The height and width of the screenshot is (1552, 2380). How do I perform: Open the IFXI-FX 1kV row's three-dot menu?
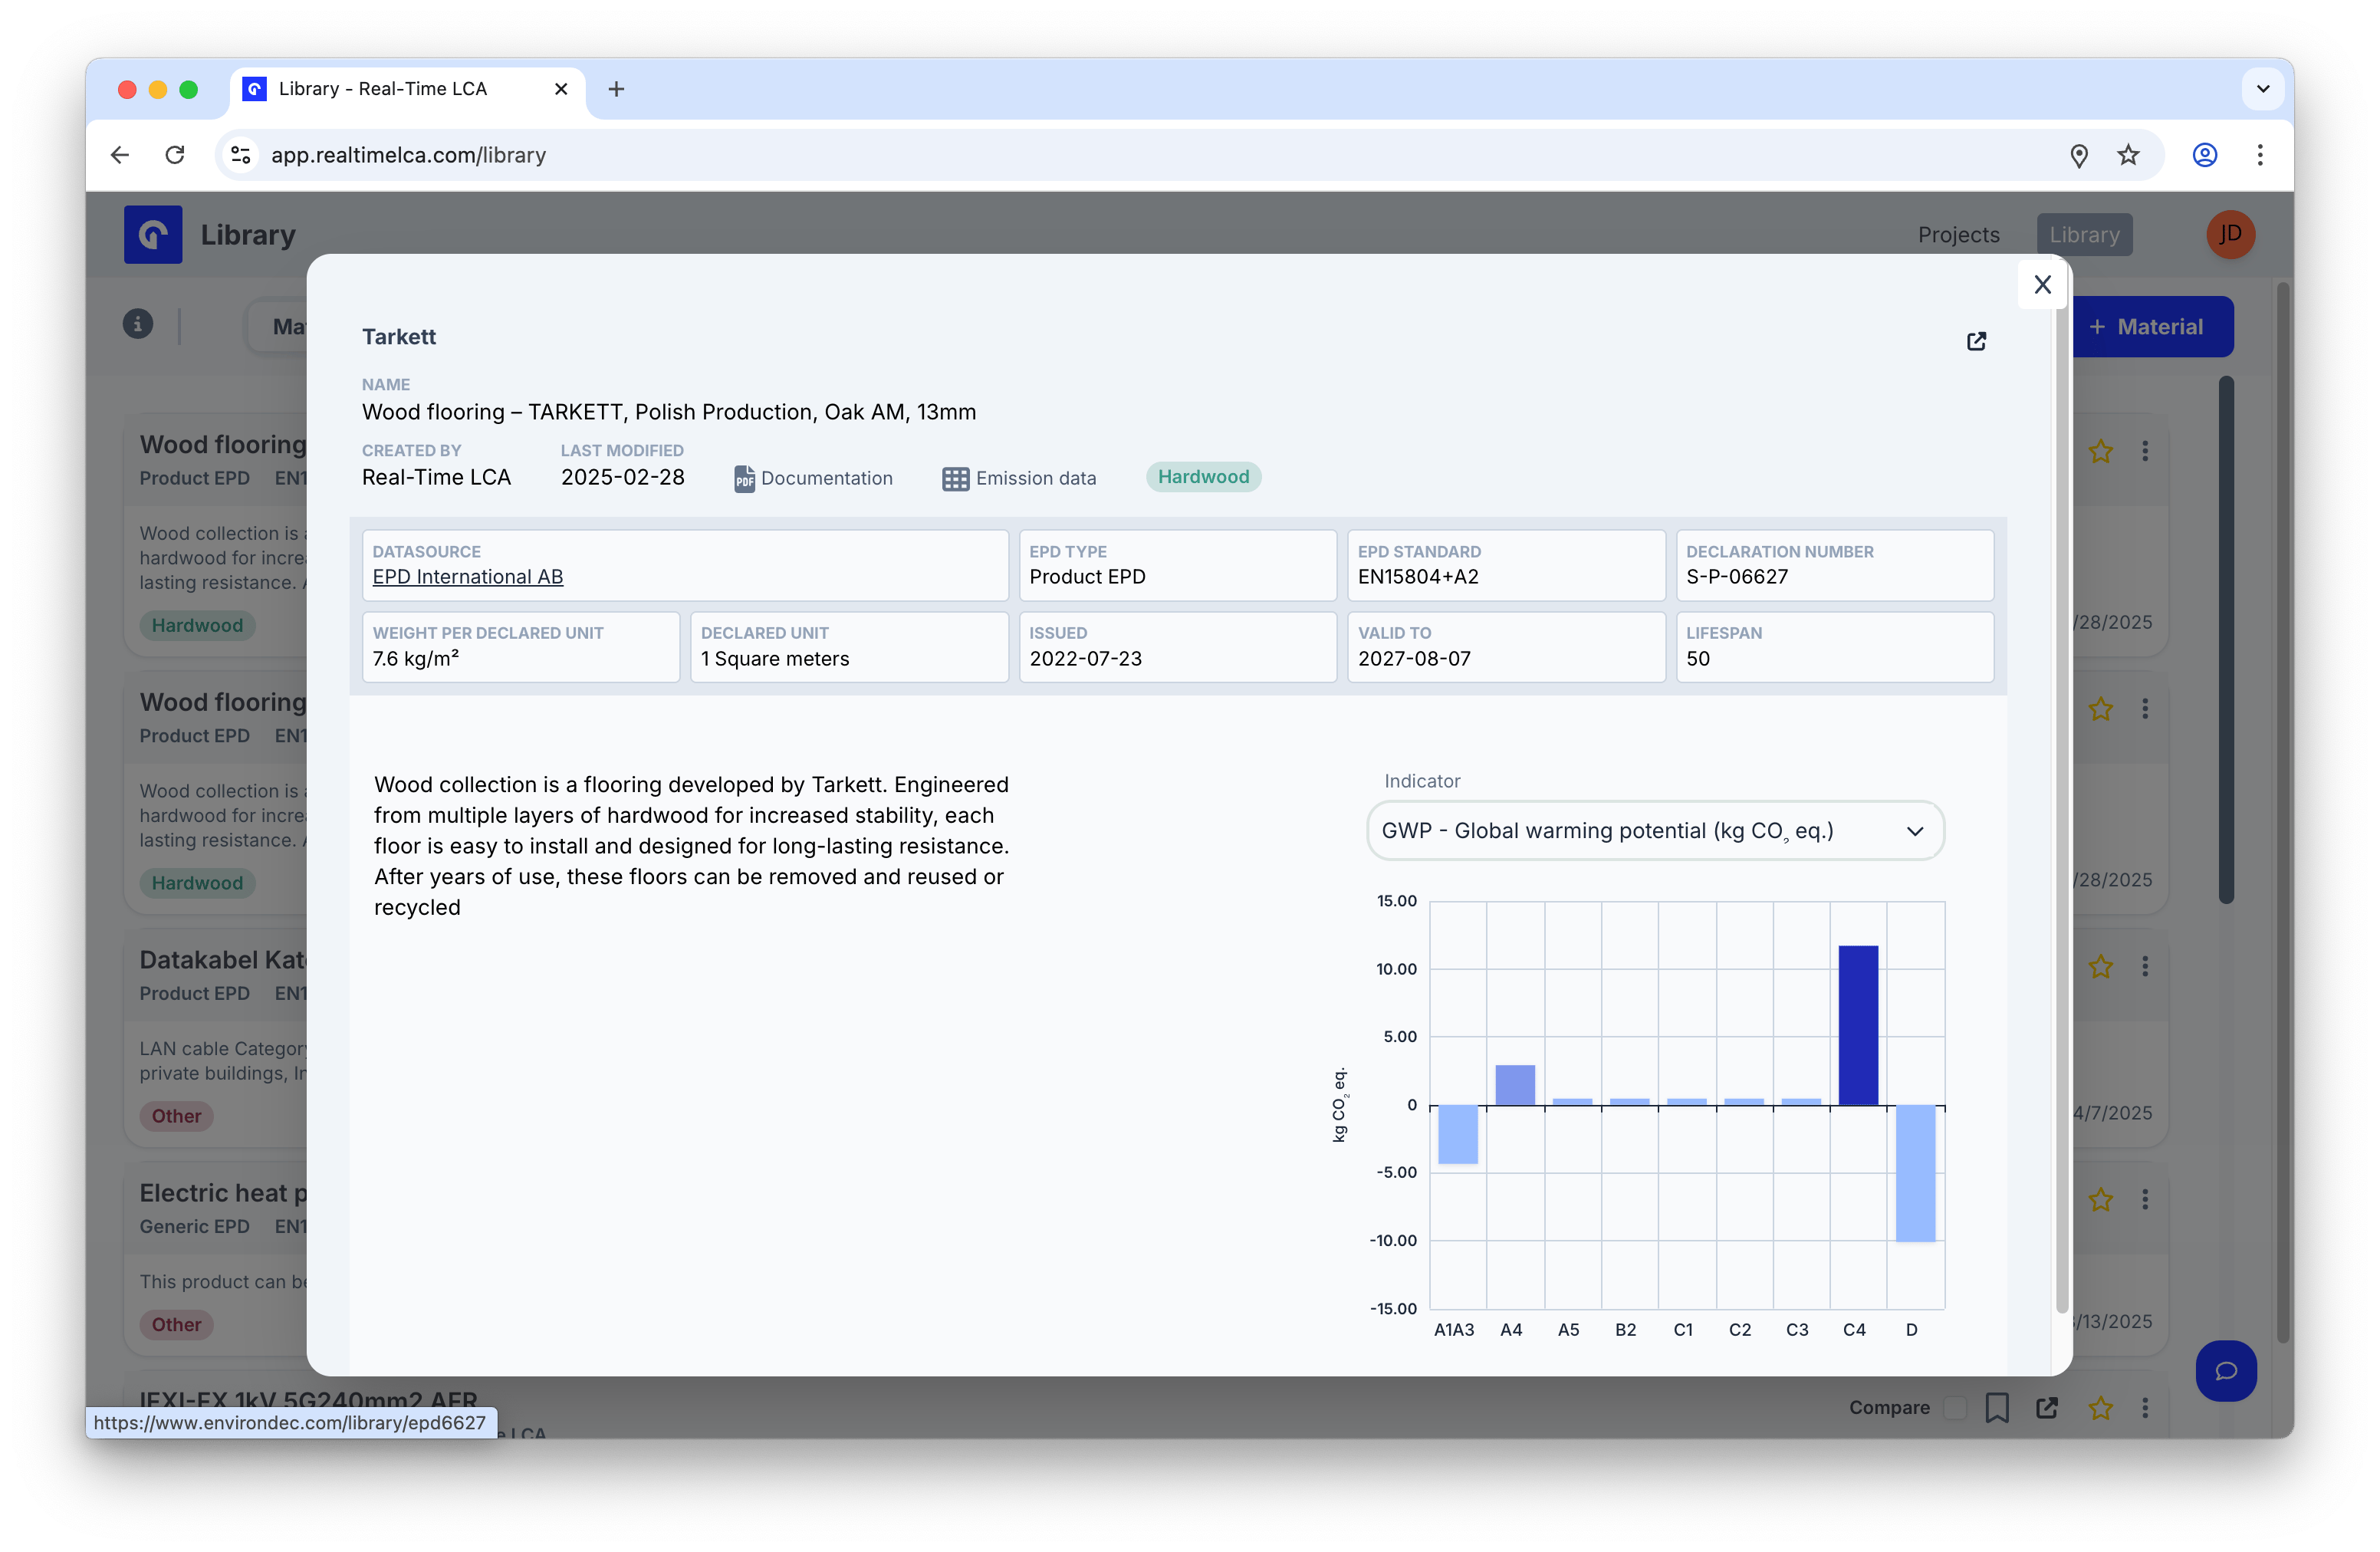(x=2145, y=1408)
